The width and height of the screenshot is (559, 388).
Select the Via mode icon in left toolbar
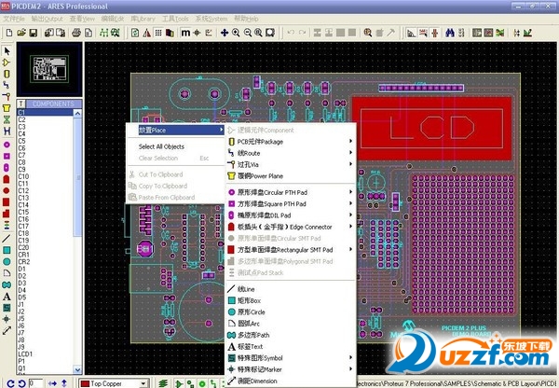(7, 97)
